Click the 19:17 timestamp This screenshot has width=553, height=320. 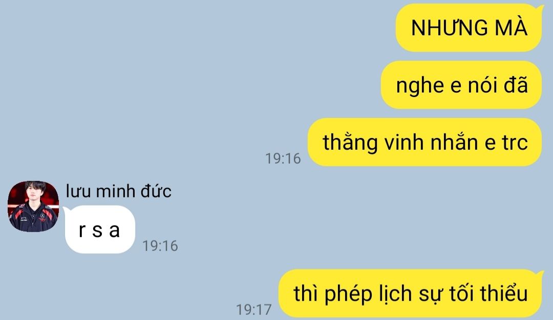click(254, 310)
